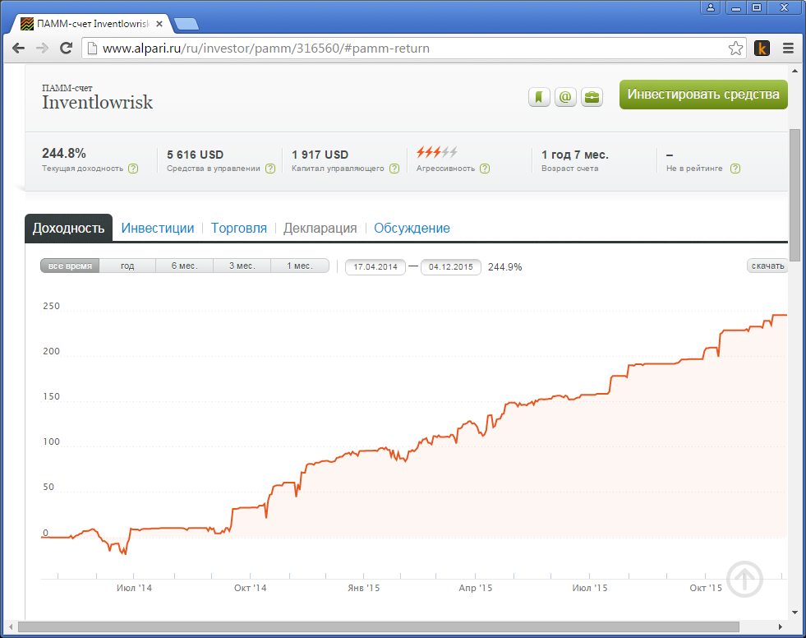The image size is (806, 638).
Task: Click Инвестировать средства button
Action: tap(703, 95)
